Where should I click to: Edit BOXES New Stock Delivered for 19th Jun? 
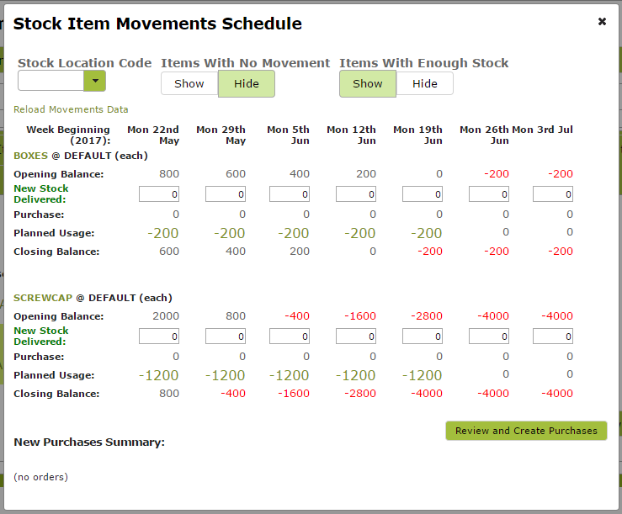(423, 194)
